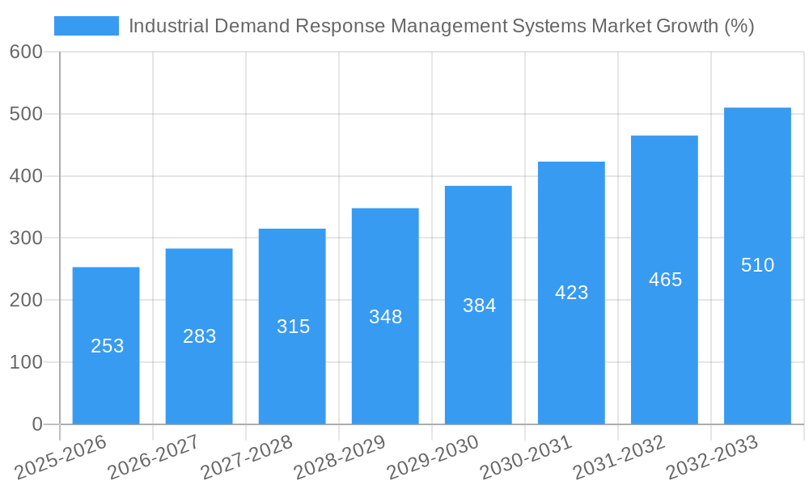Select the 2028-2029 bar showing 348
Image resolution: width=809 pixels, height=485 pixels.
tap(385, 316)
